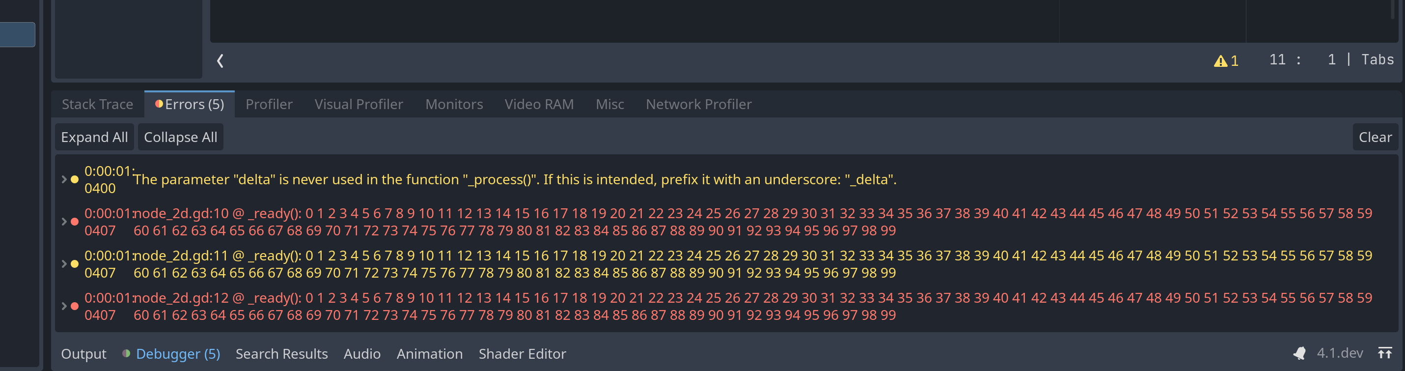Viewport: 1405px width, 371px height.
Task: Click the back navigation chevron in the script editor
Action: tap(220, 60)
